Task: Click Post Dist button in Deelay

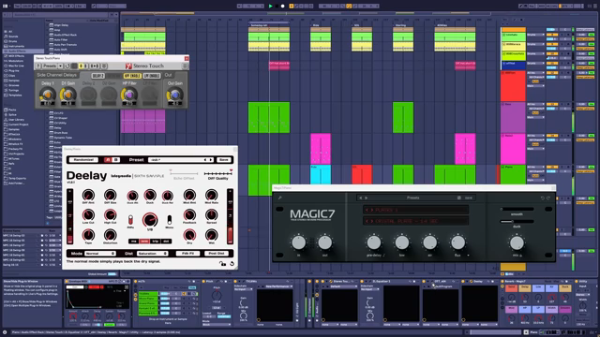Action: coord(217,254)
